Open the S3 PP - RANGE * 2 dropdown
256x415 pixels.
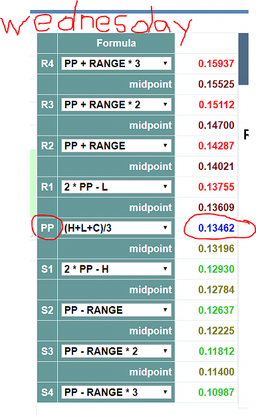coord(116,351)
